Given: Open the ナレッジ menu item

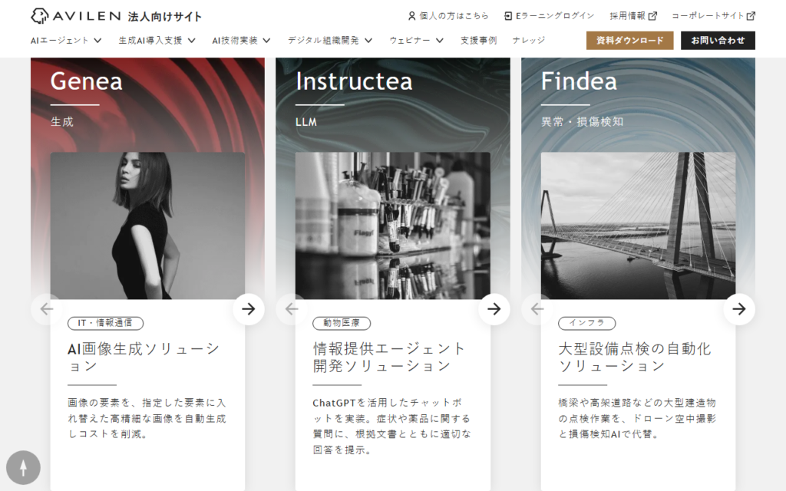Looking at the screenshot, I should [529, 41].
